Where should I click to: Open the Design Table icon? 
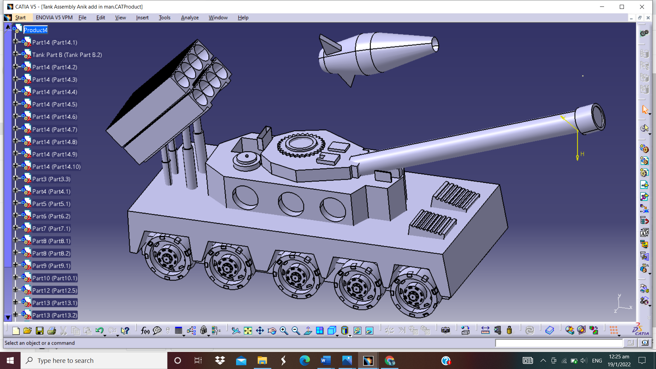tap(178, 330)
